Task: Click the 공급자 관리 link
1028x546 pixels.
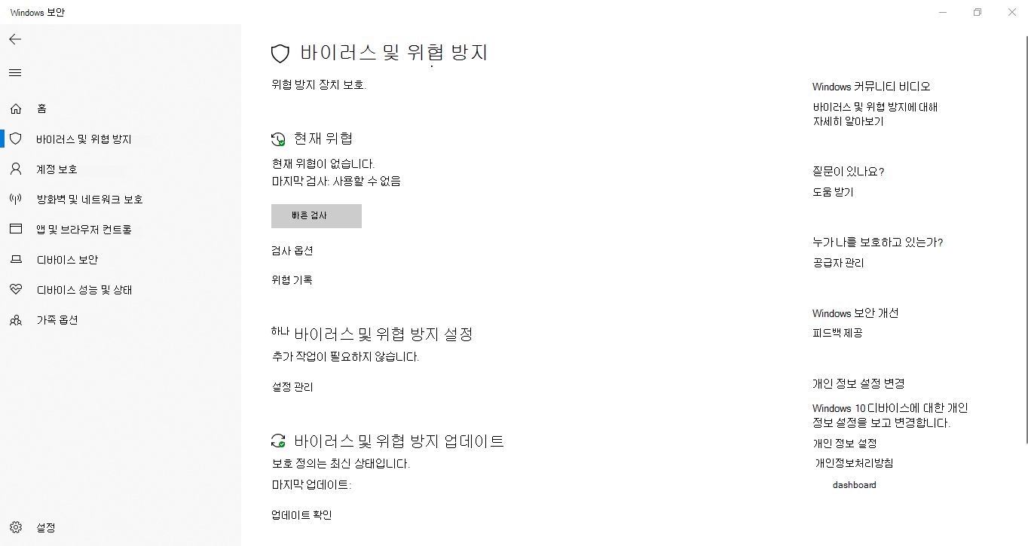Action: click(838, 263)
